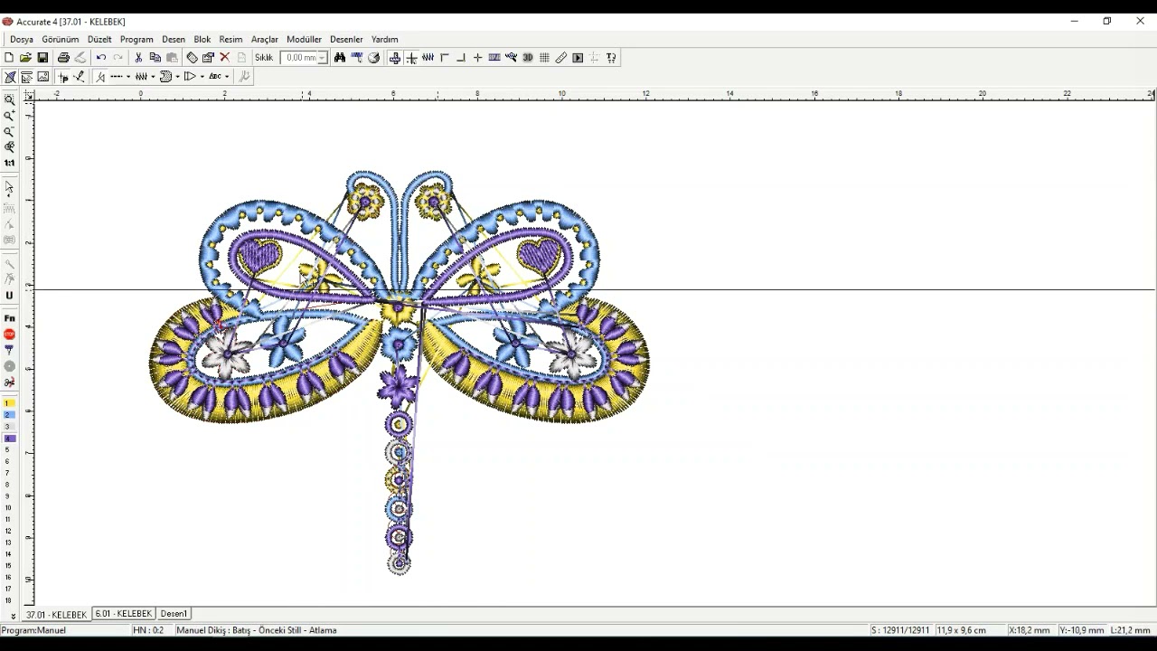Viewport: 1157px width, 651px height.
Task: Open the Sıklık density dropdown
Action: pos(322,58)
